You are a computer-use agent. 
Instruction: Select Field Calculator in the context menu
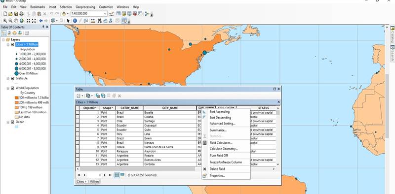(221, 143)
